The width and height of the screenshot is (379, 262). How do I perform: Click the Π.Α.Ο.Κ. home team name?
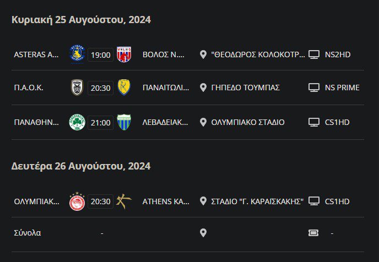tap(29, 88)
